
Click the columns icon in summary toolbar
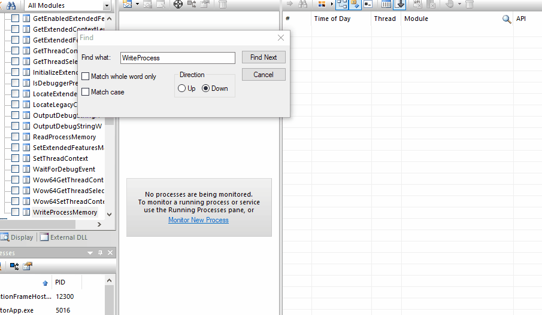[x=386, y=4]
